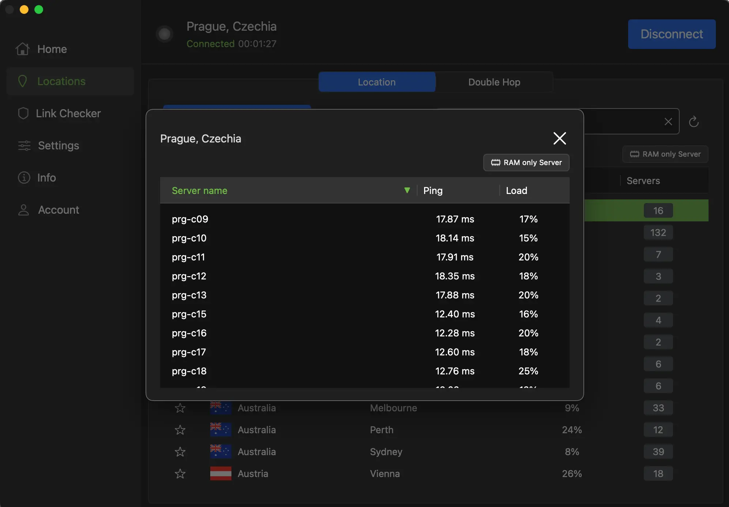Image resolution: width=729 pixels, height=507 pixels.
Task: Select the Locations pin icon
Action: [23, 81]
